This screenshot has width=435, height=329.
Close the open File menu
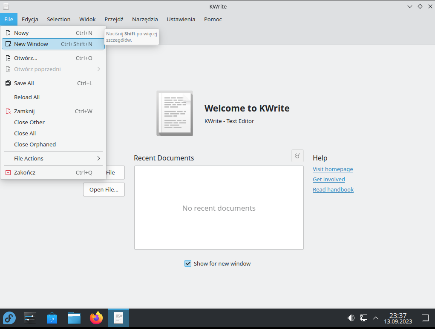[9, 20]
